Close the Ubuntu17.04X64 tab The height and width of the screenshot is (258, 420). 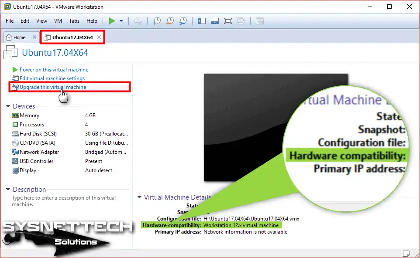[99, 37]
